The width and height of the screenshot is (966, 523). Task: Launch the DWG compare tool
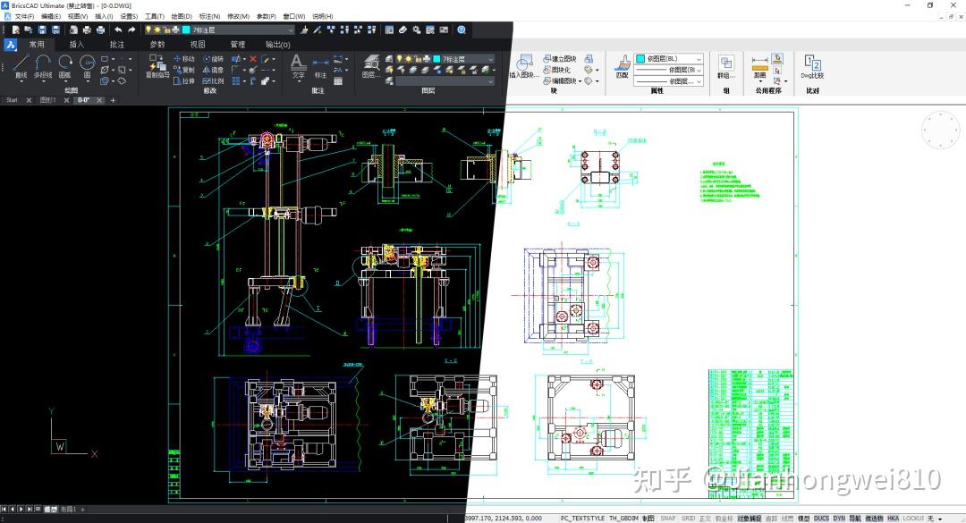[811, 64]
